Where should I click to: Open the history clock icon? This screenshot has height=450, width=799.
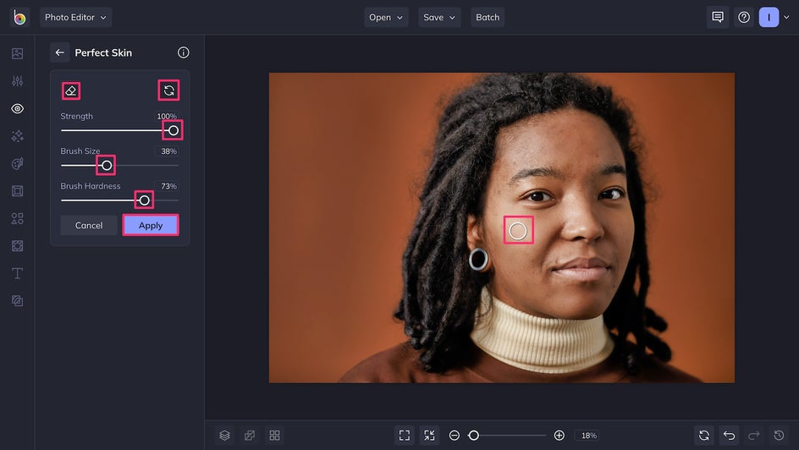tap(779, 436)
